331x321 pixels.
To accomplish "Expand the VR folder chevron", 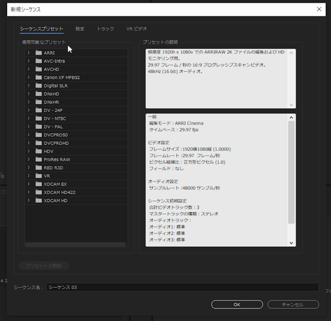I will coord(28,176).
